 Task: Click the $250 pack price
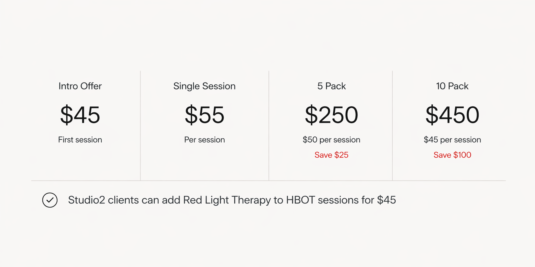click(x=331, y=115)
